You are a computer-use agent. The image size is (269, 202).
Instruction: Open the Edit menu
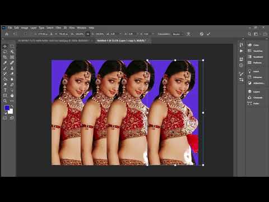[x=16, y=28]
